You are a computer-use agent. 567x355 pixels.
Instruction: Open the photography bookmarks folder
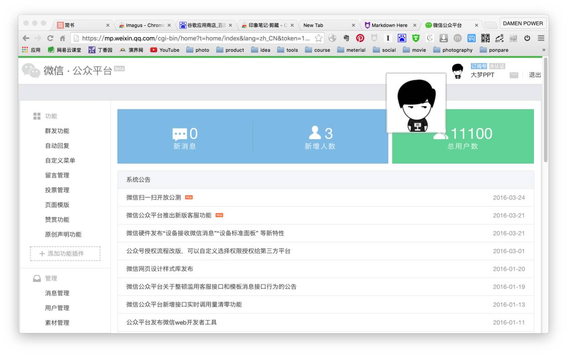453,50
